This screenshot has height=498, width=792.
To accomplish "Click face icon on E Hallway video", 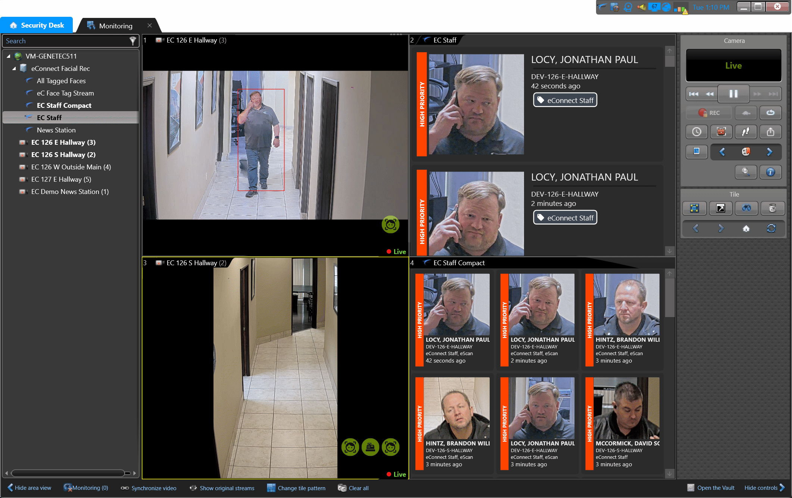I will tap(390, 225).
